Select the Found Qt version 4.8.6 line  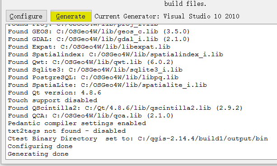[x=54, y=93]
